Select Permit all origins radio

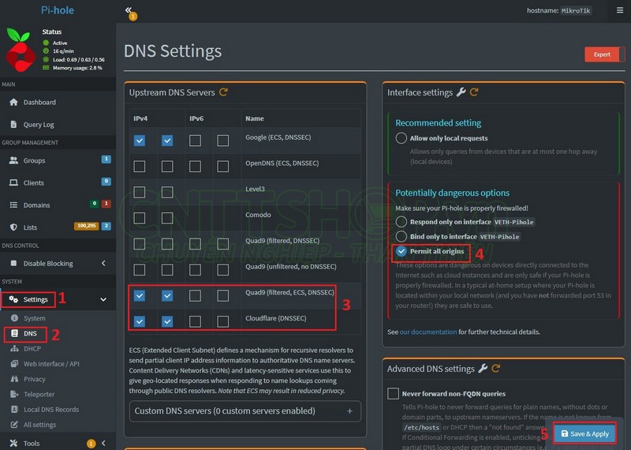point(401,251)
